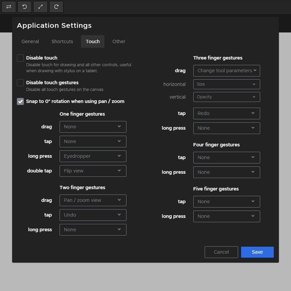
Task: Click the Cancel button
Action: point(221,252)
